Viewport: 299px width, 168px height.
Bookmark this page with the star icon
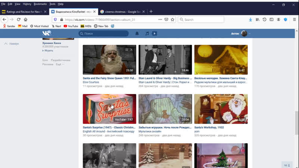point(172,19)
